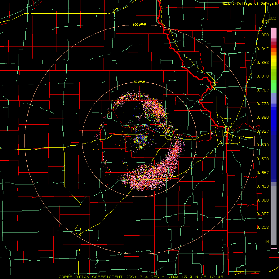Select the 0.893 scale value label
Screen dimensions: 279x279
(263, 62)
